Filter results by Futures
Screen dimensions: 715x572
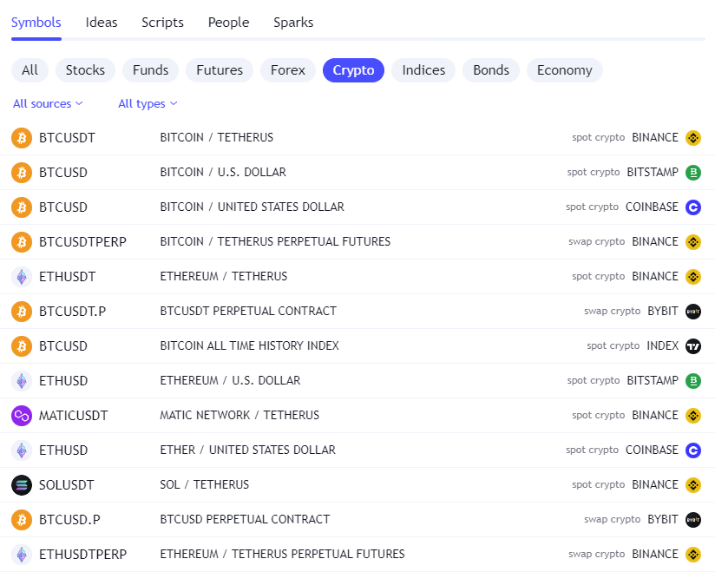tap(220, 70)
